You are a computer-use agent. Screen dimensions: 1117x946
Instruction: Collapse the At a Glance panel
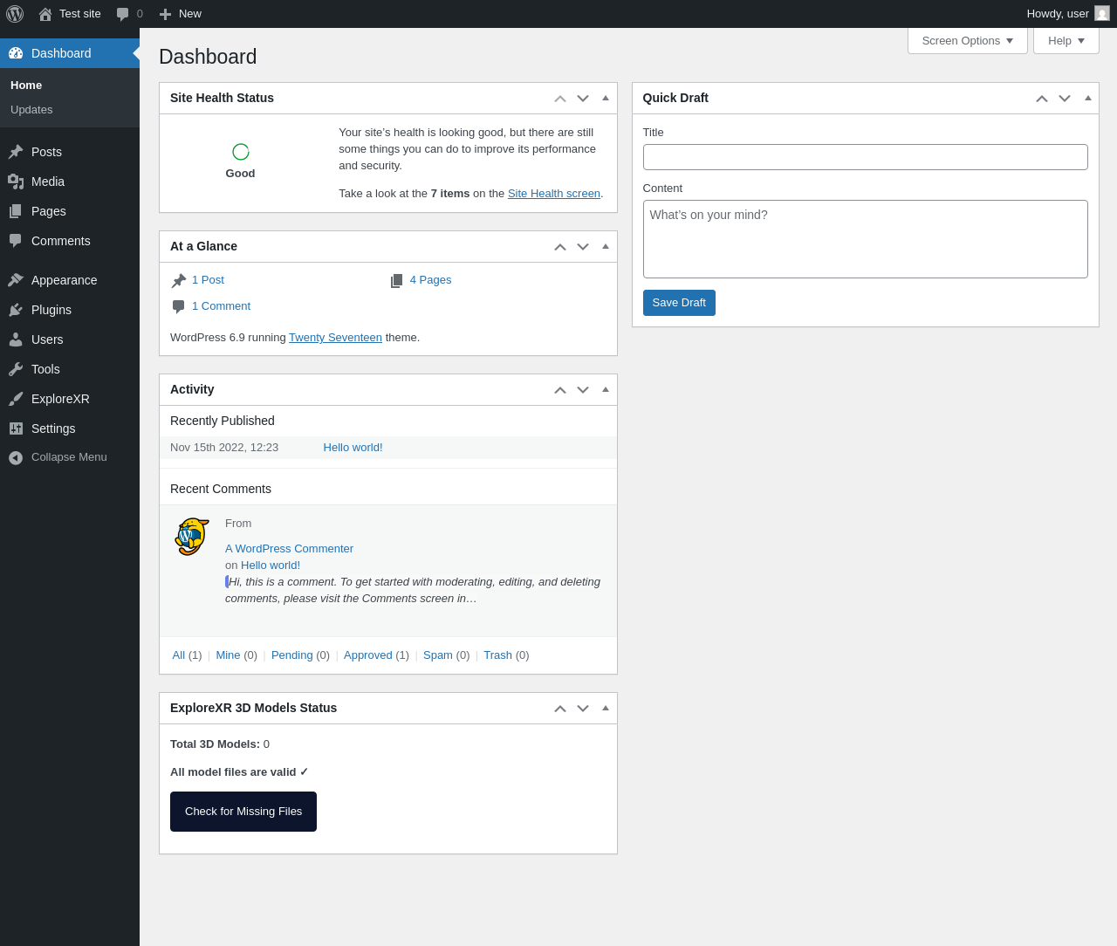[x=606, y=246]
